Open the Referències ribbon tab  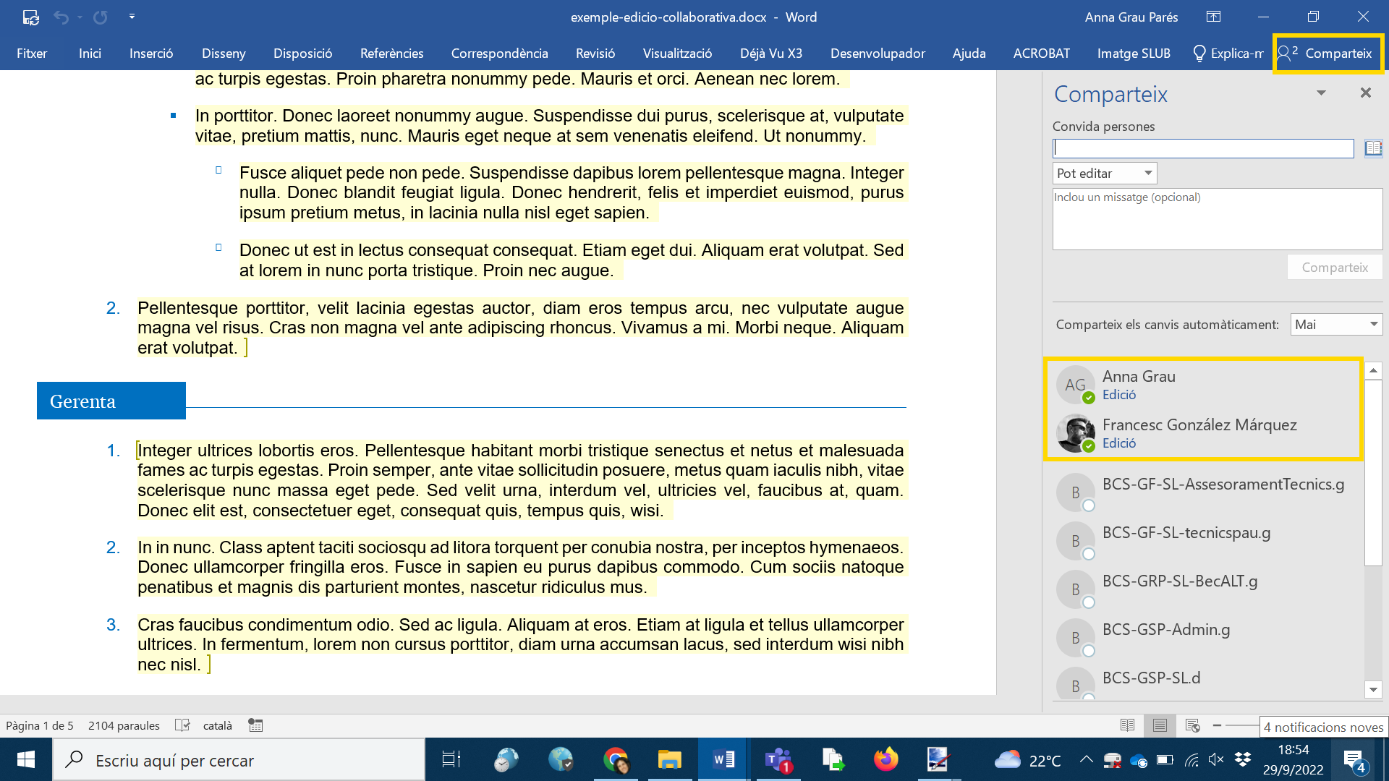pos(391,54)
